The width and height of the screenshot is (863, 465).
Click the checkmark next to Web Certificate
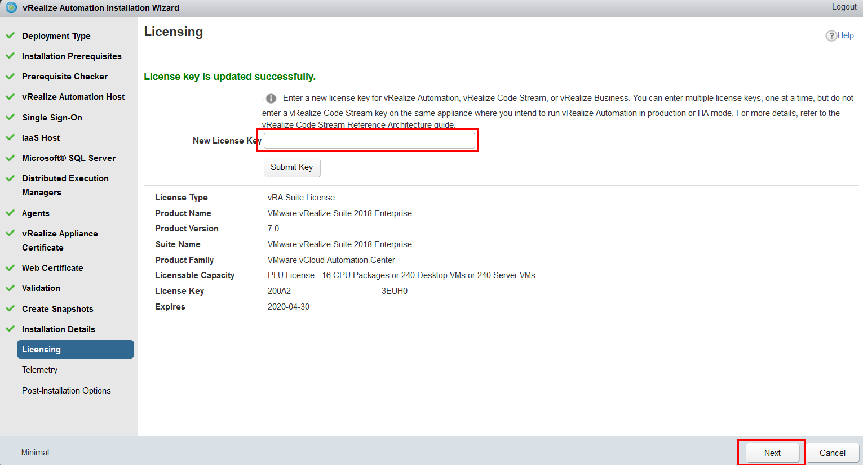tap(10, 267)
